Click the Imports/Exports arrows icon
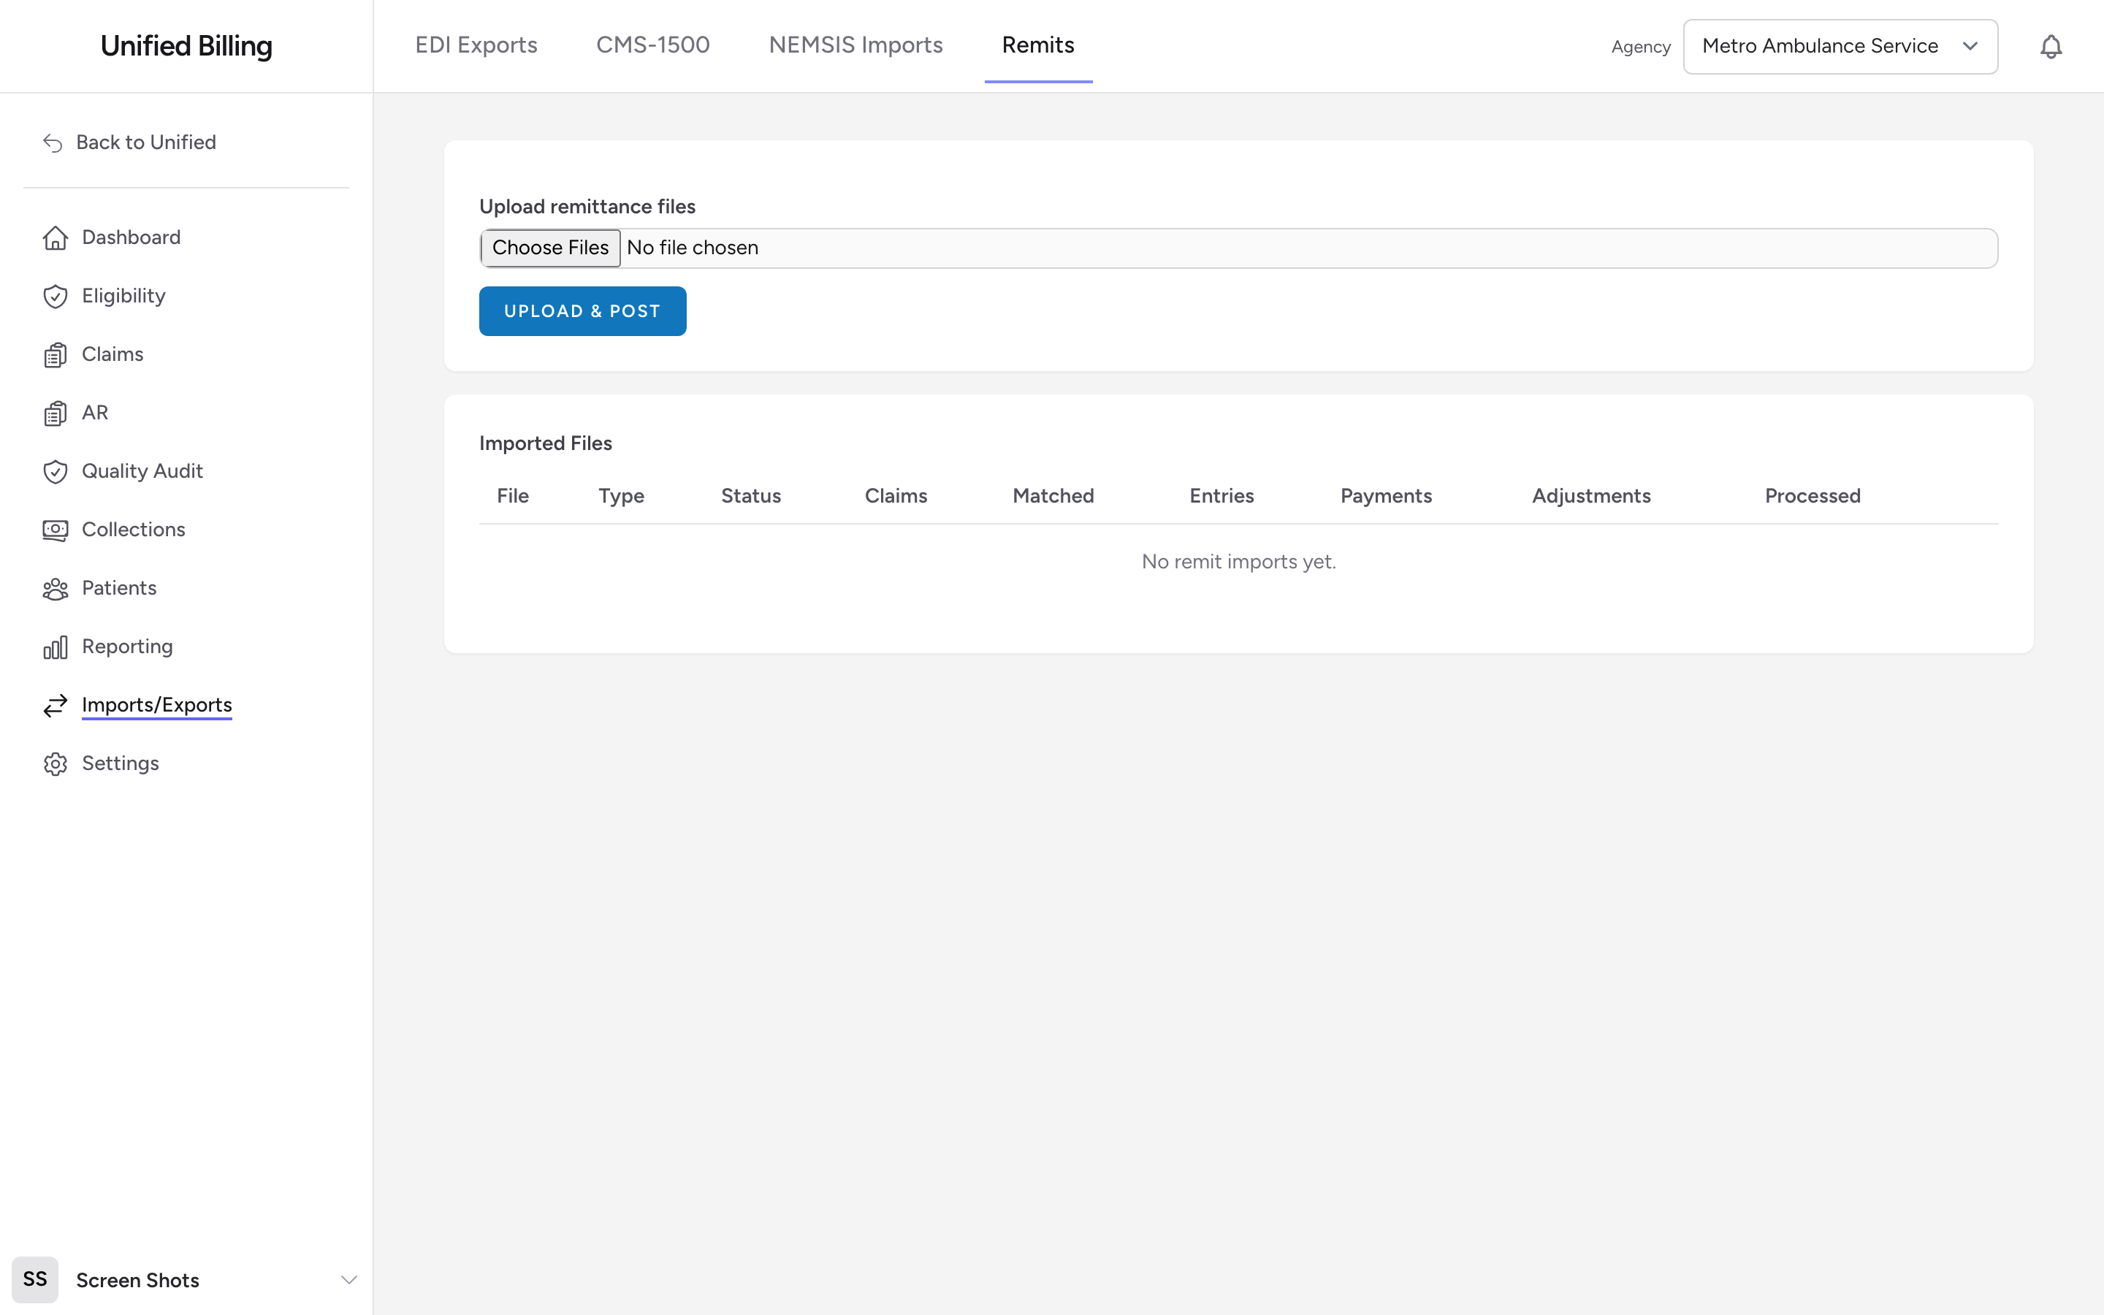Screen dimensions: 2104x1315 pos(56,705)
